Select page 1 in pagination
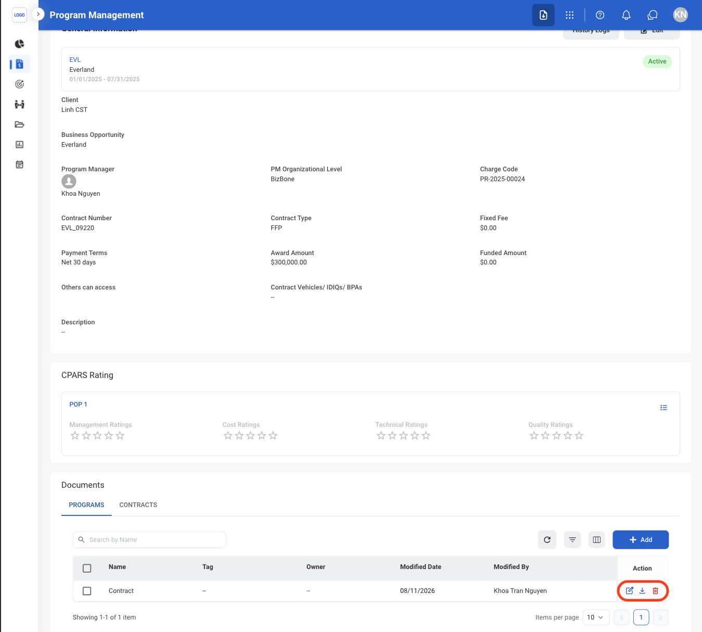This screenshot has width=702, height=632. [x=641, y=617]
